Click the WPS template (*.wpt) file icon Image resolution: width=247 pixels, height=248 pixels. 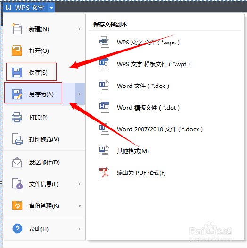(104, 64)
